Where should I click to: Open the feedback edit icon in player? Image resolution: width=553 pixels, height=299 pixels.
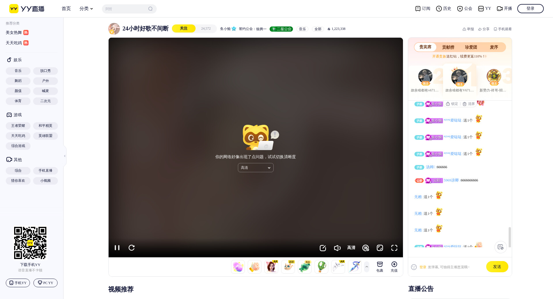(323, 248)
